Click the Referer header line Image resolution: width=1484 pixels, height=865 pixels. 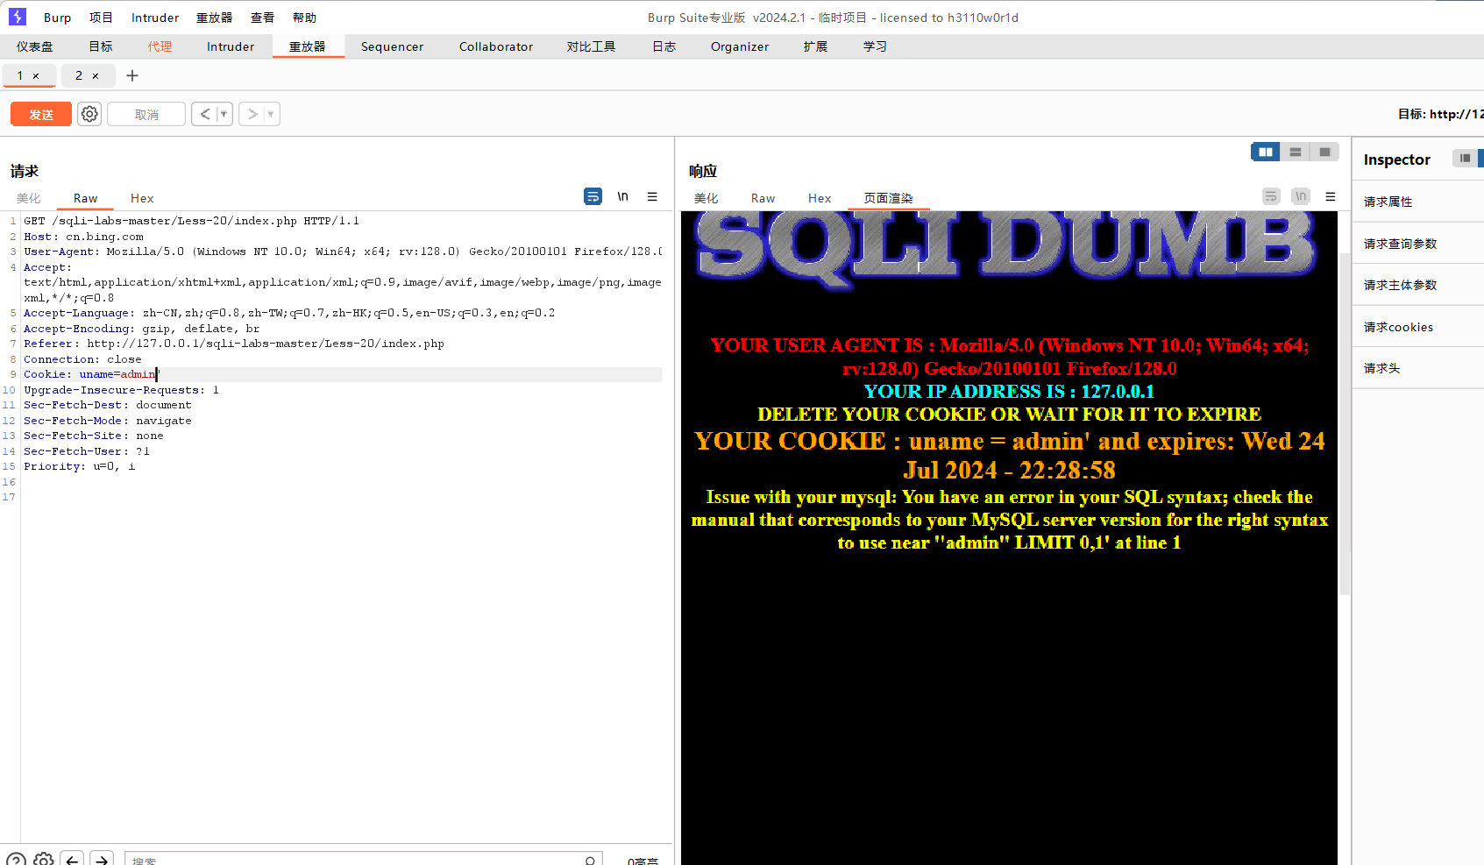coord(234,344)
